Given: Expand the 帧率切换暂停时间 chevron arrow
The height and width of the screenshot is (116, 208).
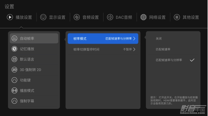Looking at the screenshot, I should [x=134, y=49].
